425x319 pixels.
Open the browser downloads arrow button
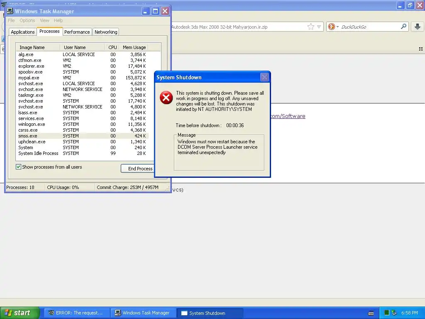pyautogui.click(x=418, y=27)
